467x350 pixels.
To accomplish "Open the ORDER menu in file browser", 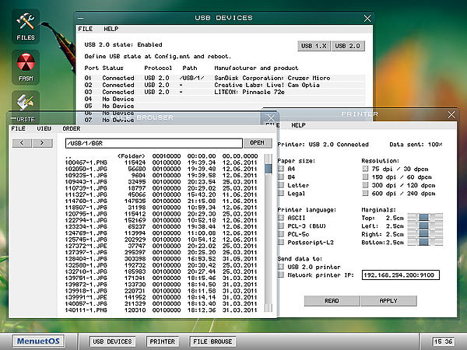I will (x=72, y=128).
